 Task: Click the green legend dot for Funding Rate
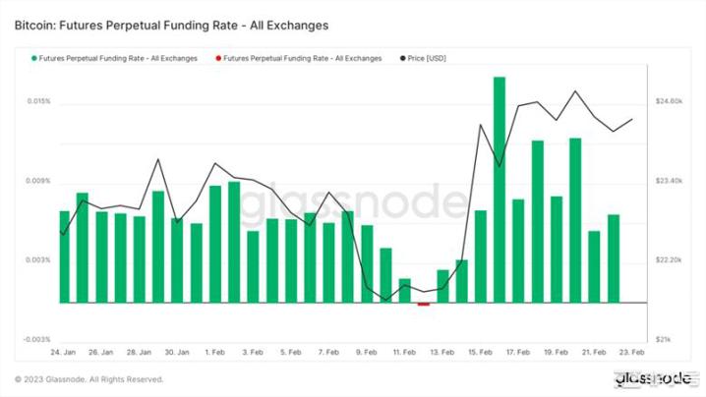click(35, 59)
